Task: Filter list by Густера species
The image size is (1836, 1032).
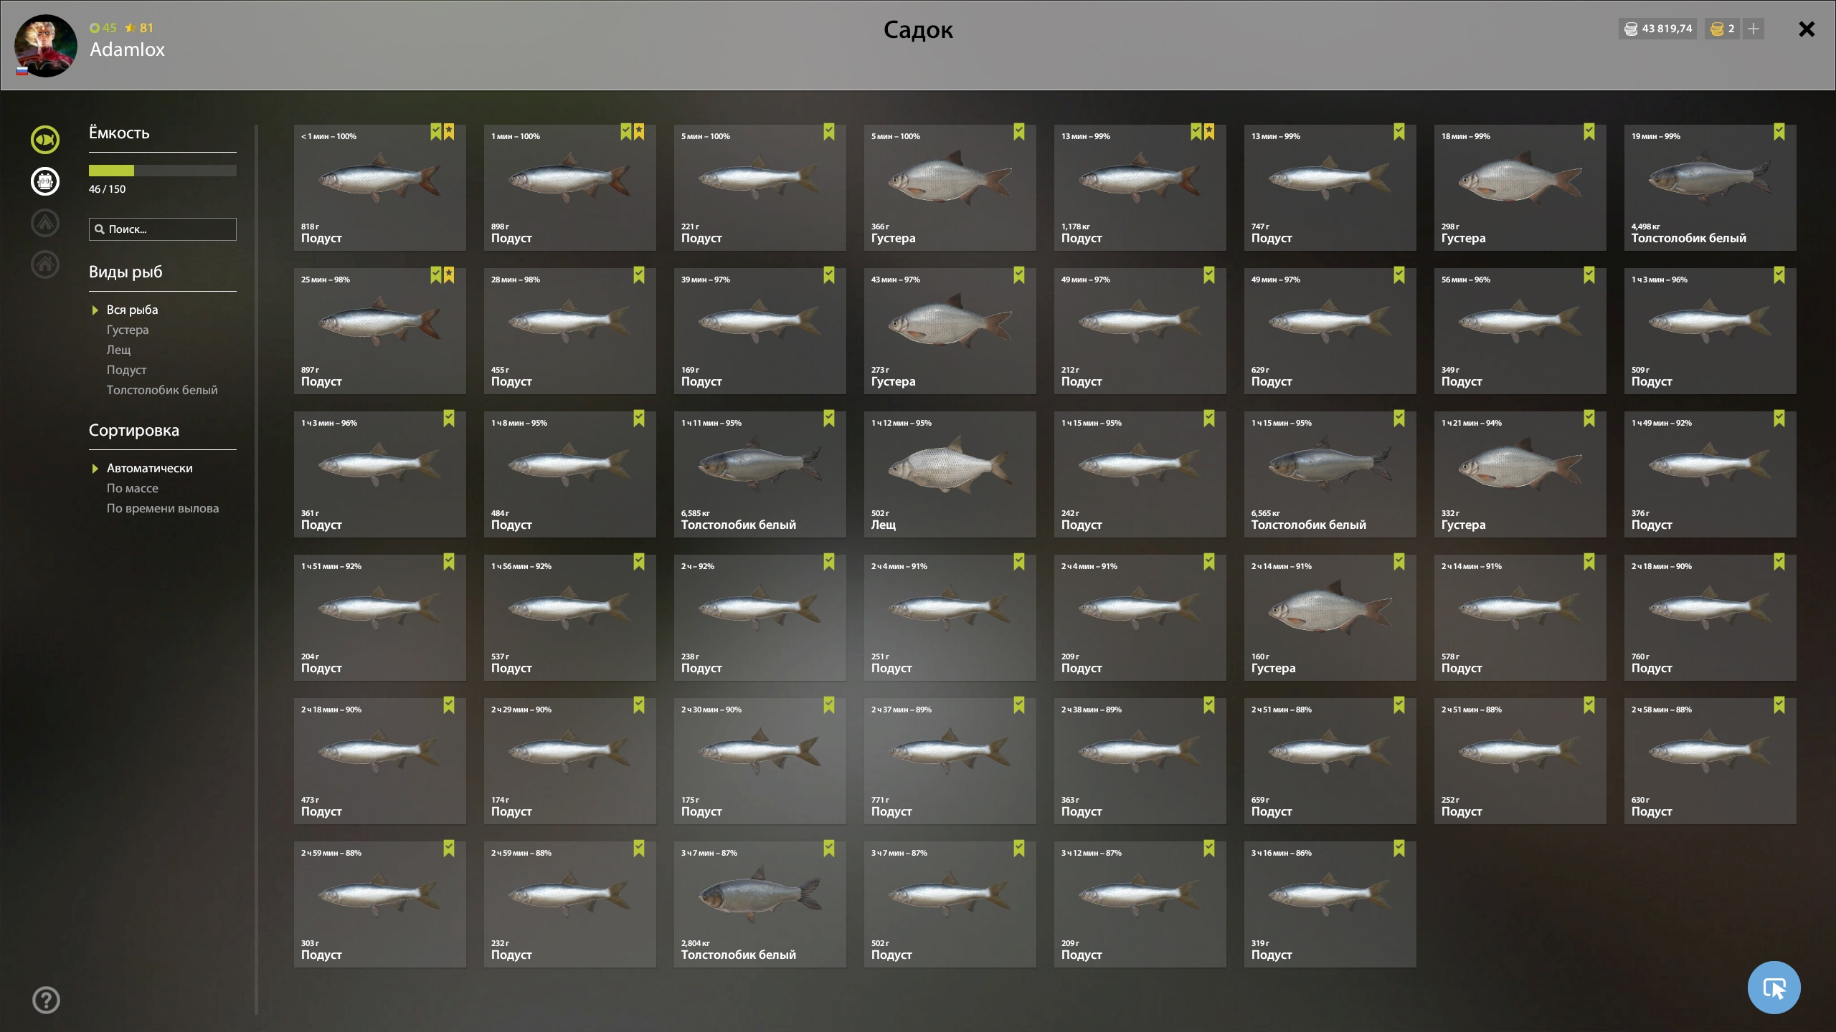Action: pyautogui.click(x=128, y=330)
